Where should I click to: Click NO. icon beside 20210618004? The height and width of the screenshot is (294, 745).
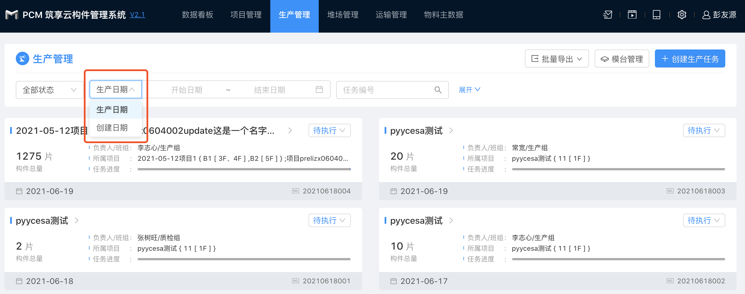296,191
